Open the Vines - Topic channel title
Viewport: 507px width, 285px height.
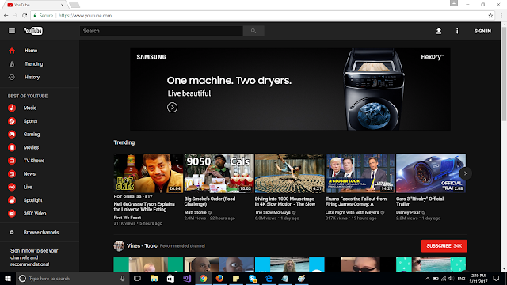[x=142, y=246]
